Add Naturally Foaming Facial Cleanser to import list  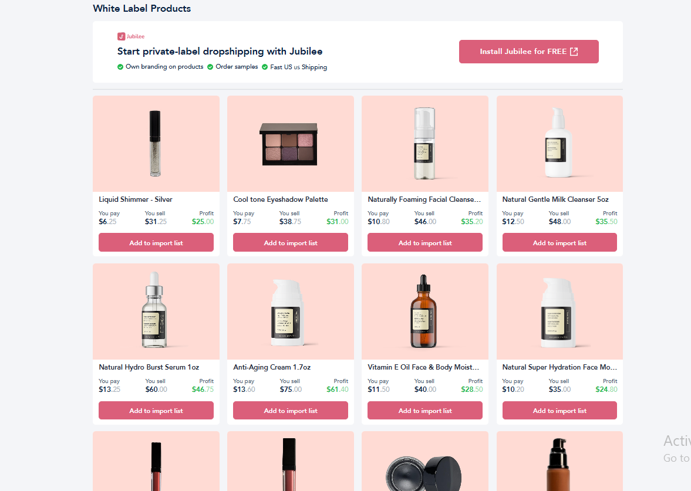(425, 243)
